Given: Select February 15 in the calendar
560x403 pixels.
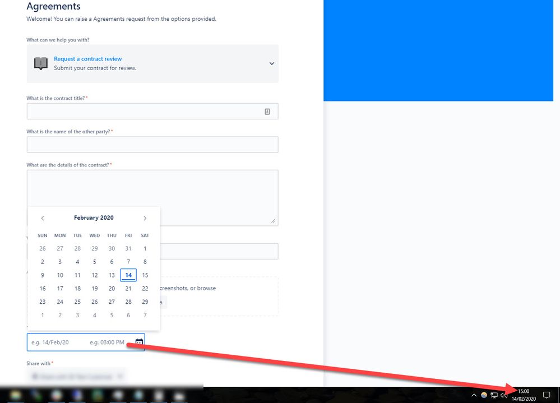Looking at the screenshot, I should [145, 275].
